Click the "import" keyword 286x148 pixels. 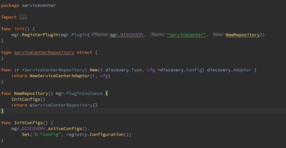tap(9, 17)
